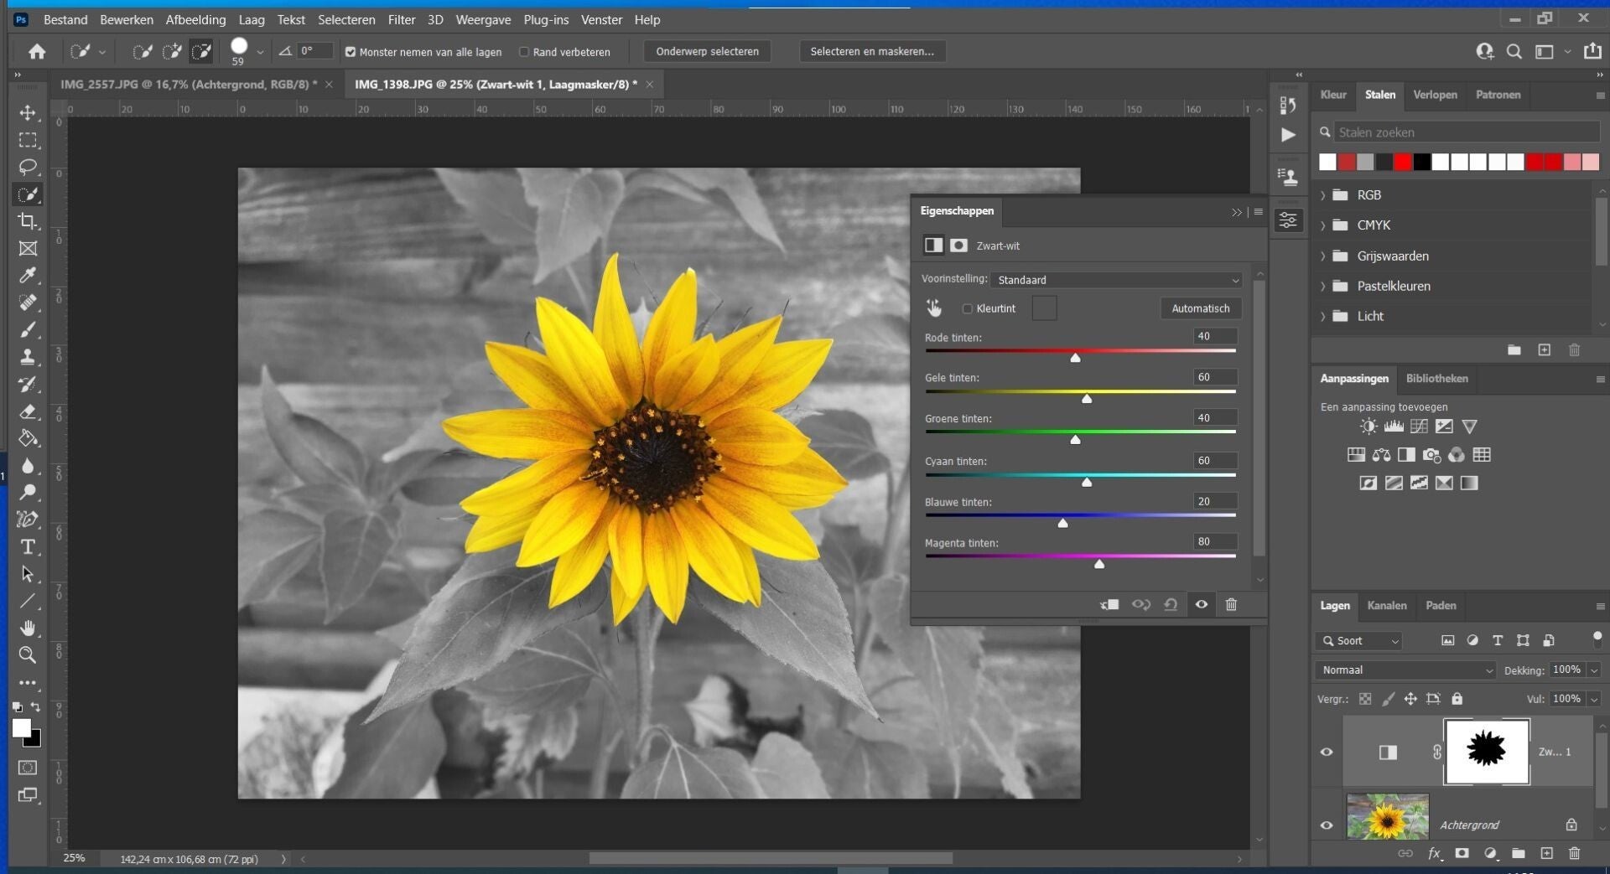
Task: Click the Onderwerp selecteren button
Action: pos(707,51)
